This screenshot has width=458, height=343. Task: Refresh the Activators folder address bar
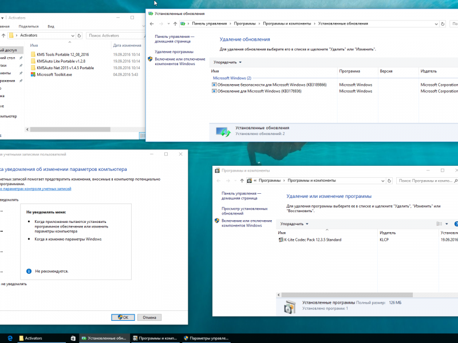(x=79, y=35)
